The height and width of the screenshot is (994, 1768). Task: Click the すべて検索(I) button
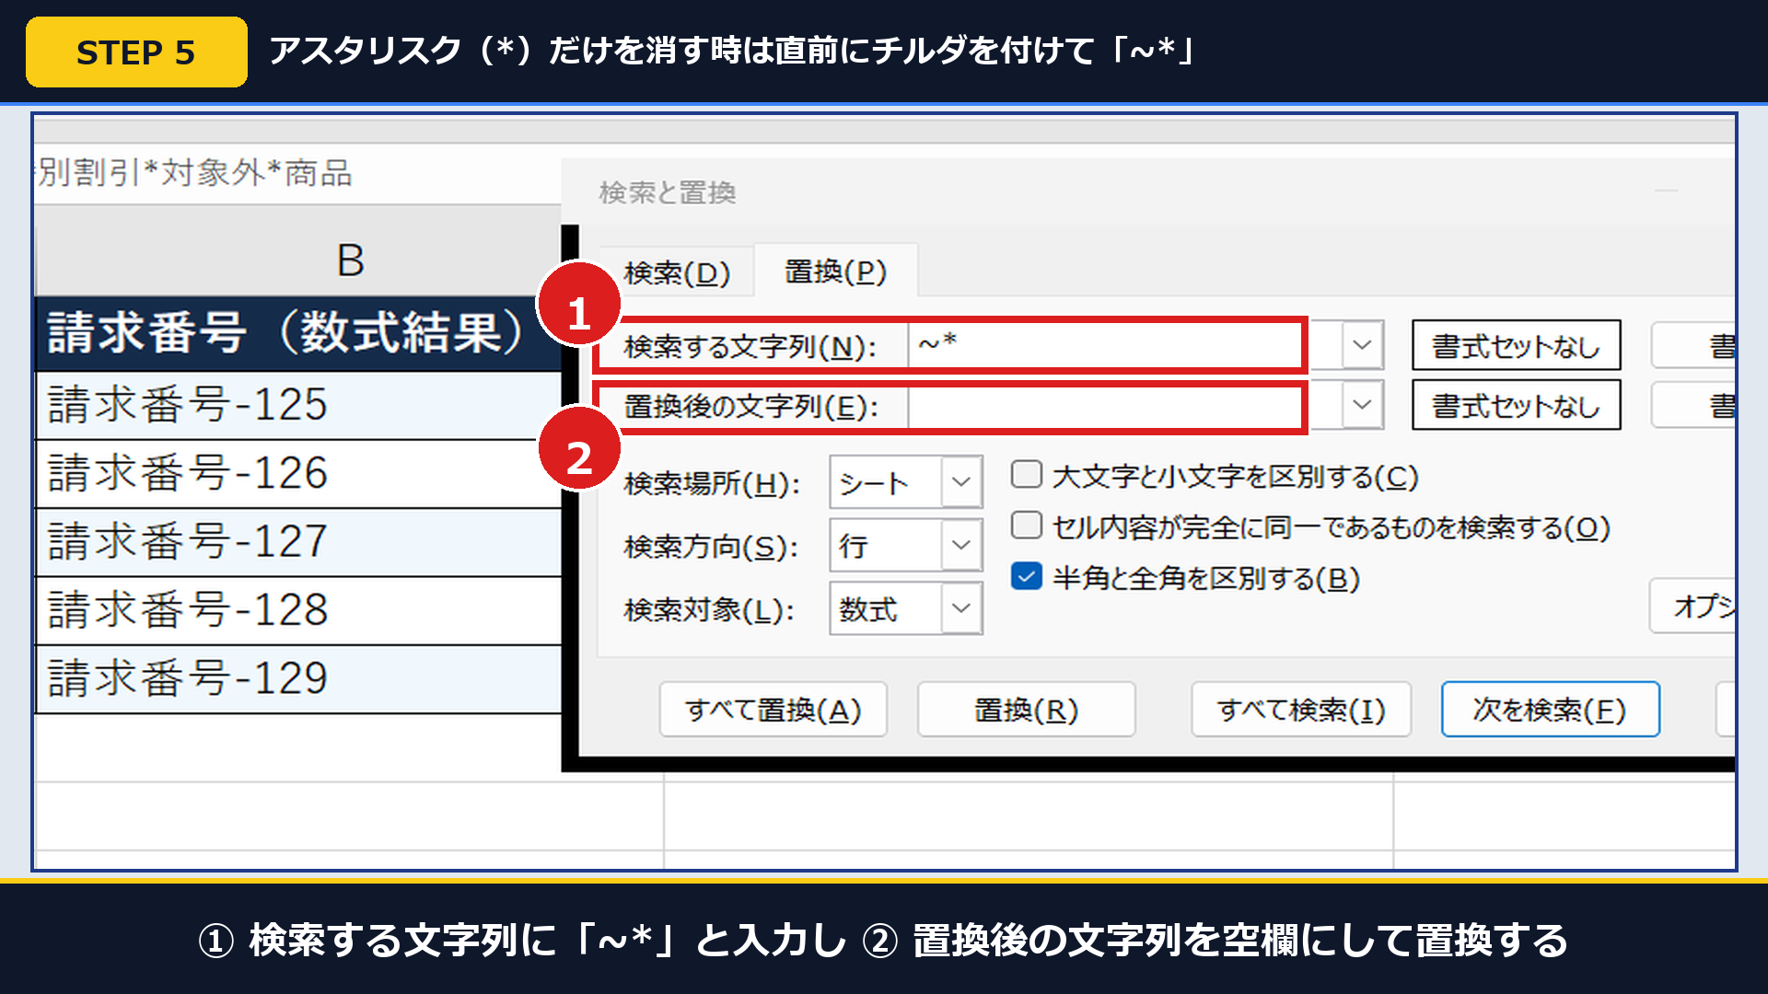point(1301,710)
